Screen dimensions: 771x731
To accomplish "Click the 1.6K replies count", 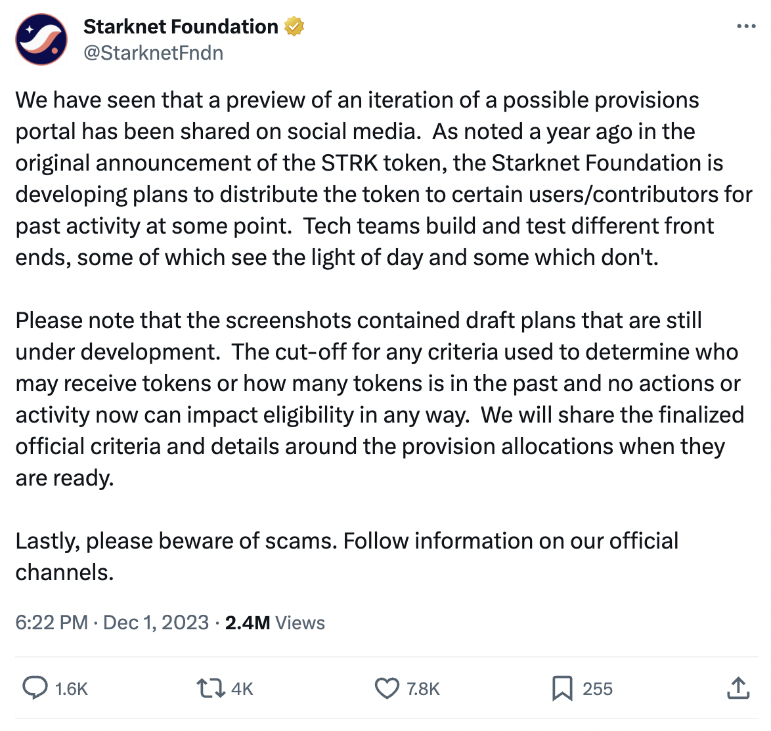I will coord(72,689).
